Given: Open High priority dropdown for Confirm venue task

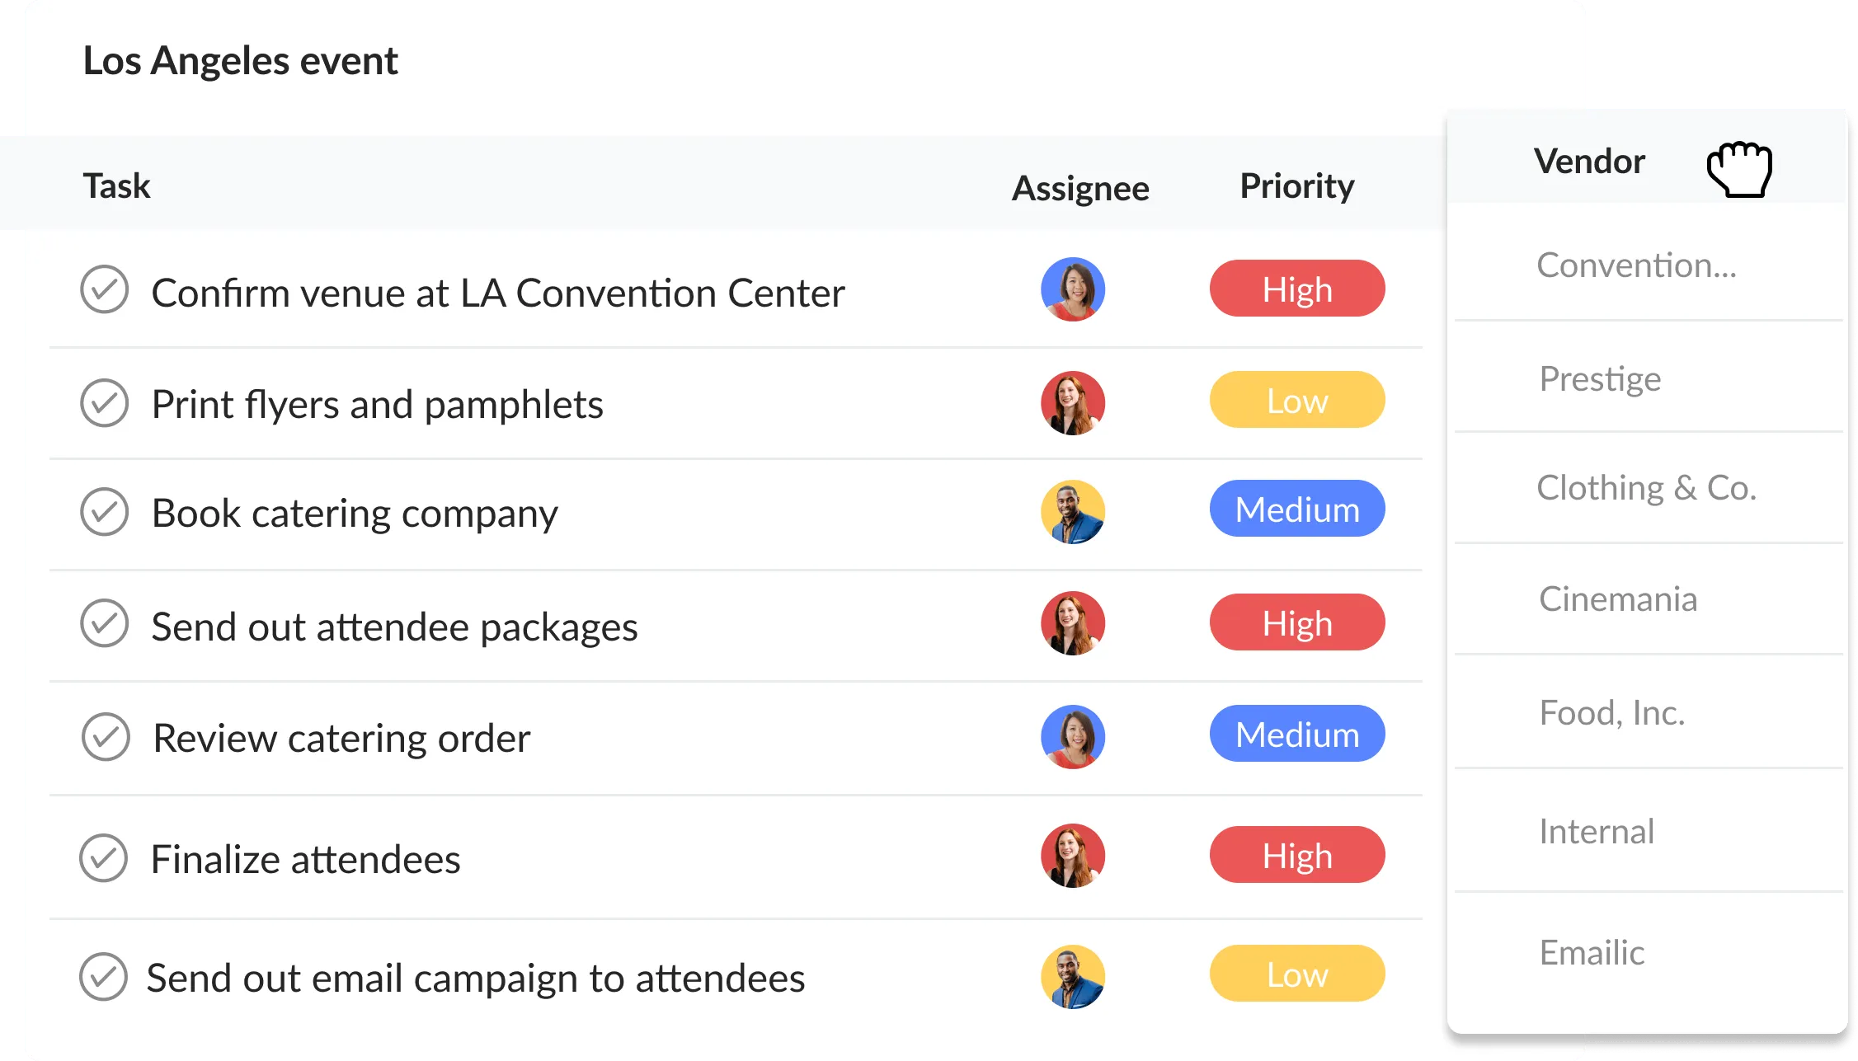Looking at the screenshot, I should (1296, 289).
